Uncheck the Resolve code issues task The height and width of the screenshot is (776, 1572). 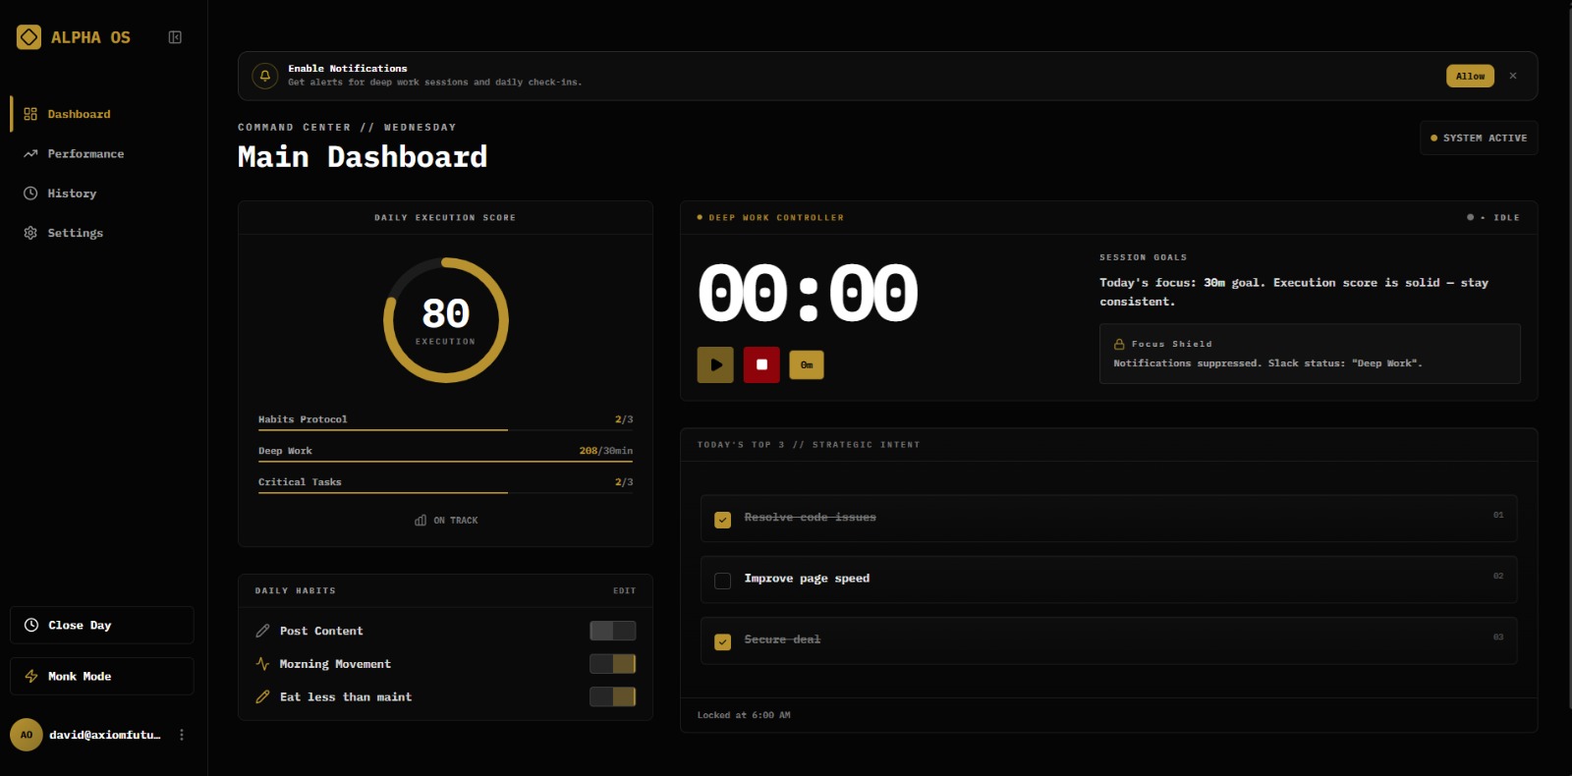point(723,520)
